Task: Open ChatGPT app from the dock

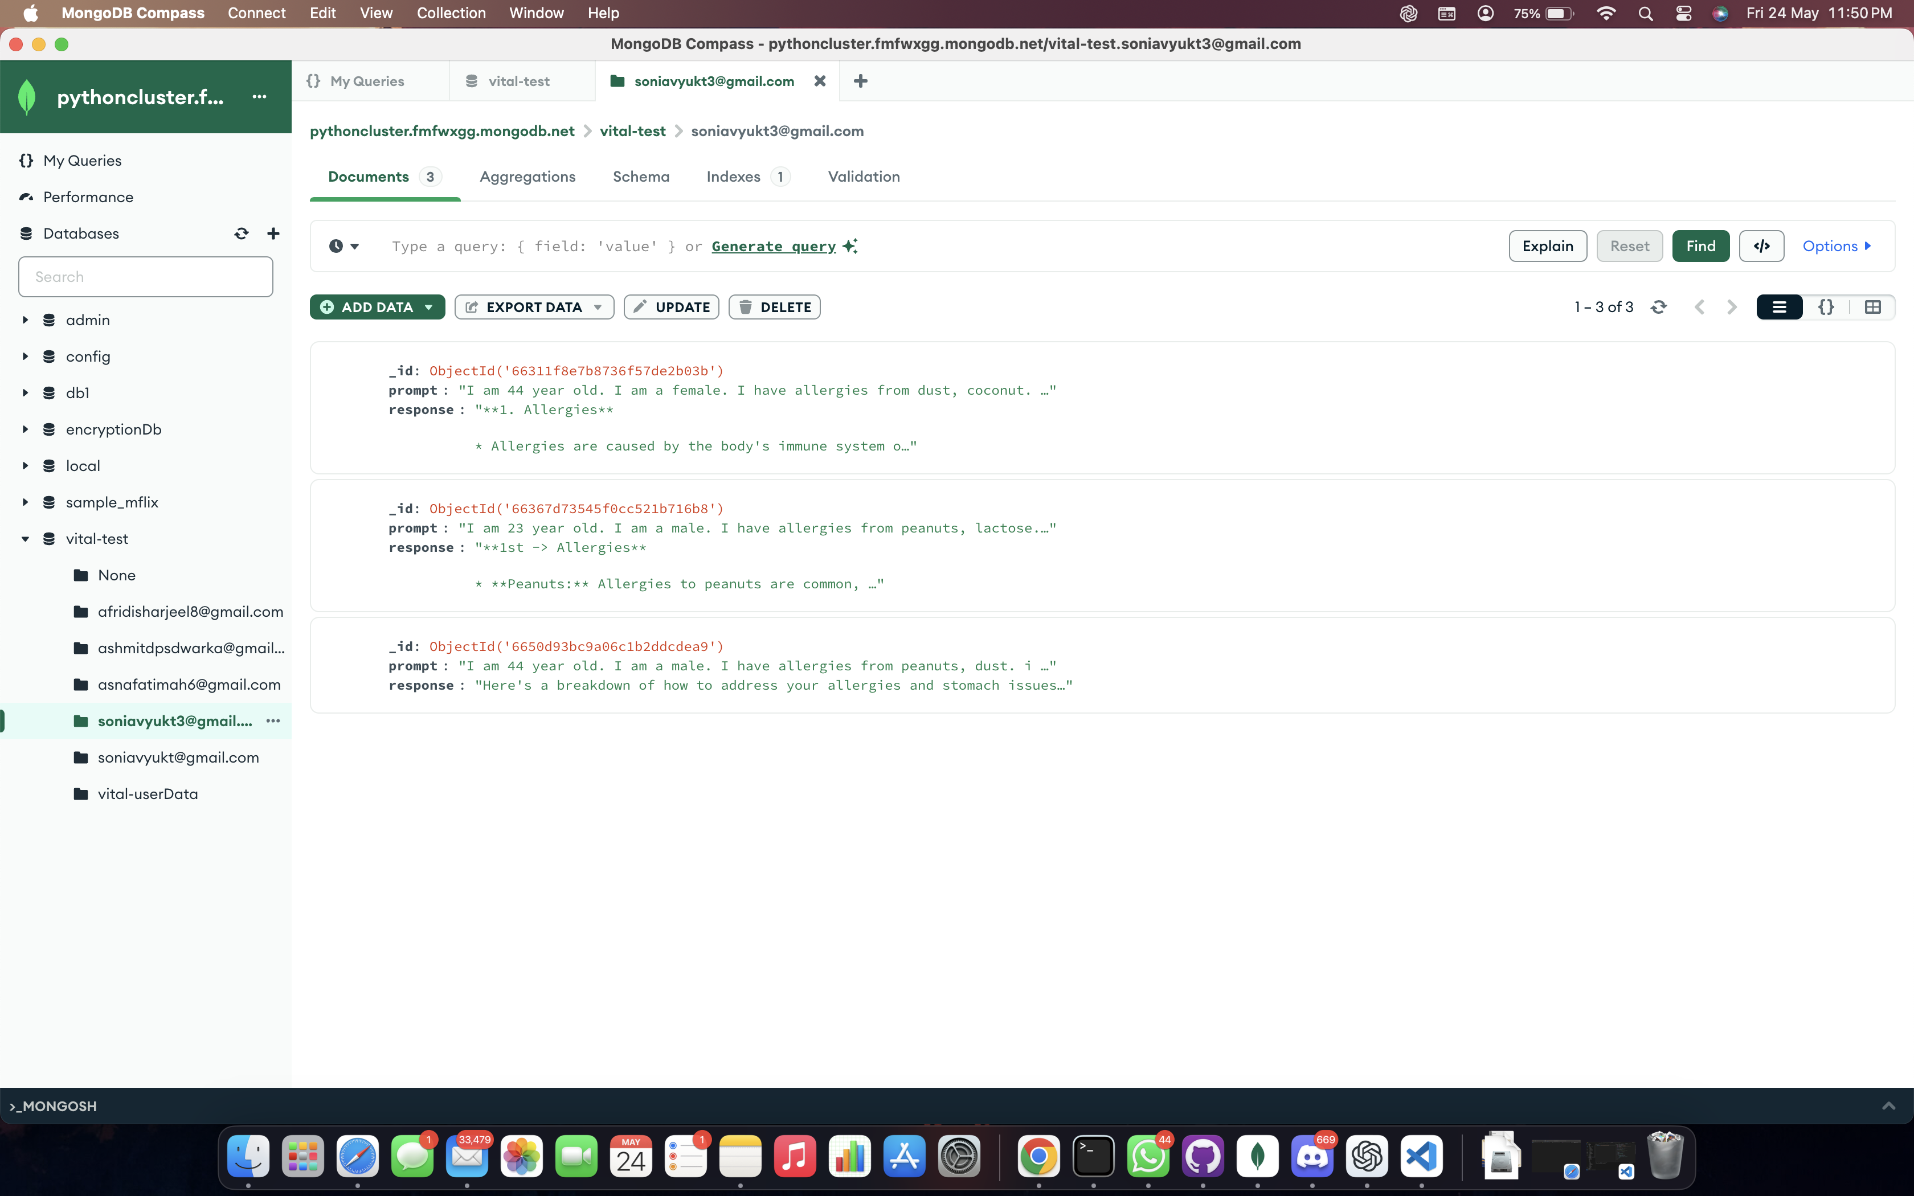Action: [1367, 1157]
